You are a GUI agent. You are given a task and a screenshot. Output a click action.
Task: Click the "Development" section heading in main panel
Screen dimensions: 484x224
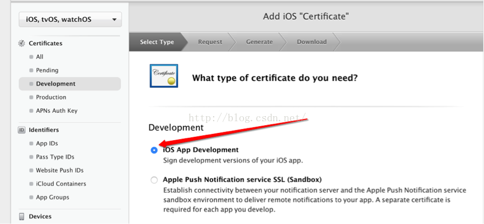[176, 127]
